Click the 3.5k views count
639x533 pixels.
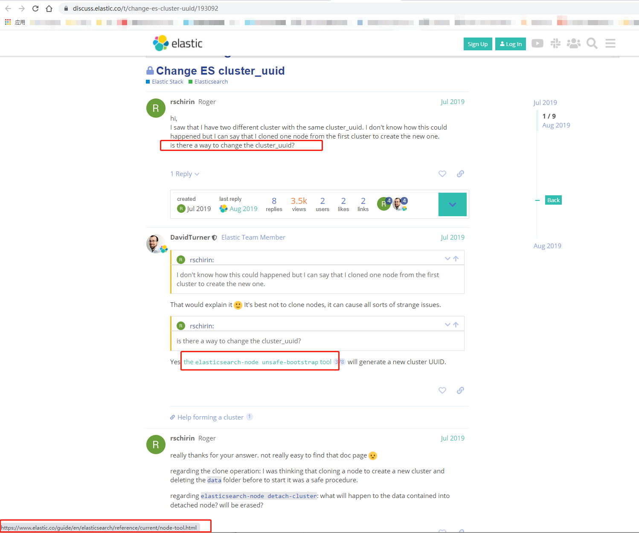[299, 204]
